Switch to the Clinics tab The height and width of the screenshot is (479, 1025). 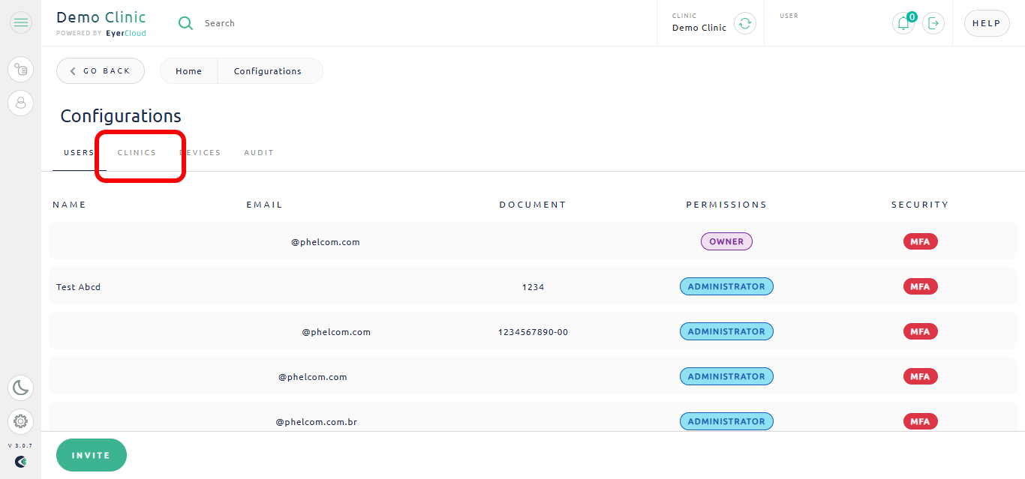pyautogui.click(x=137, y=153)
